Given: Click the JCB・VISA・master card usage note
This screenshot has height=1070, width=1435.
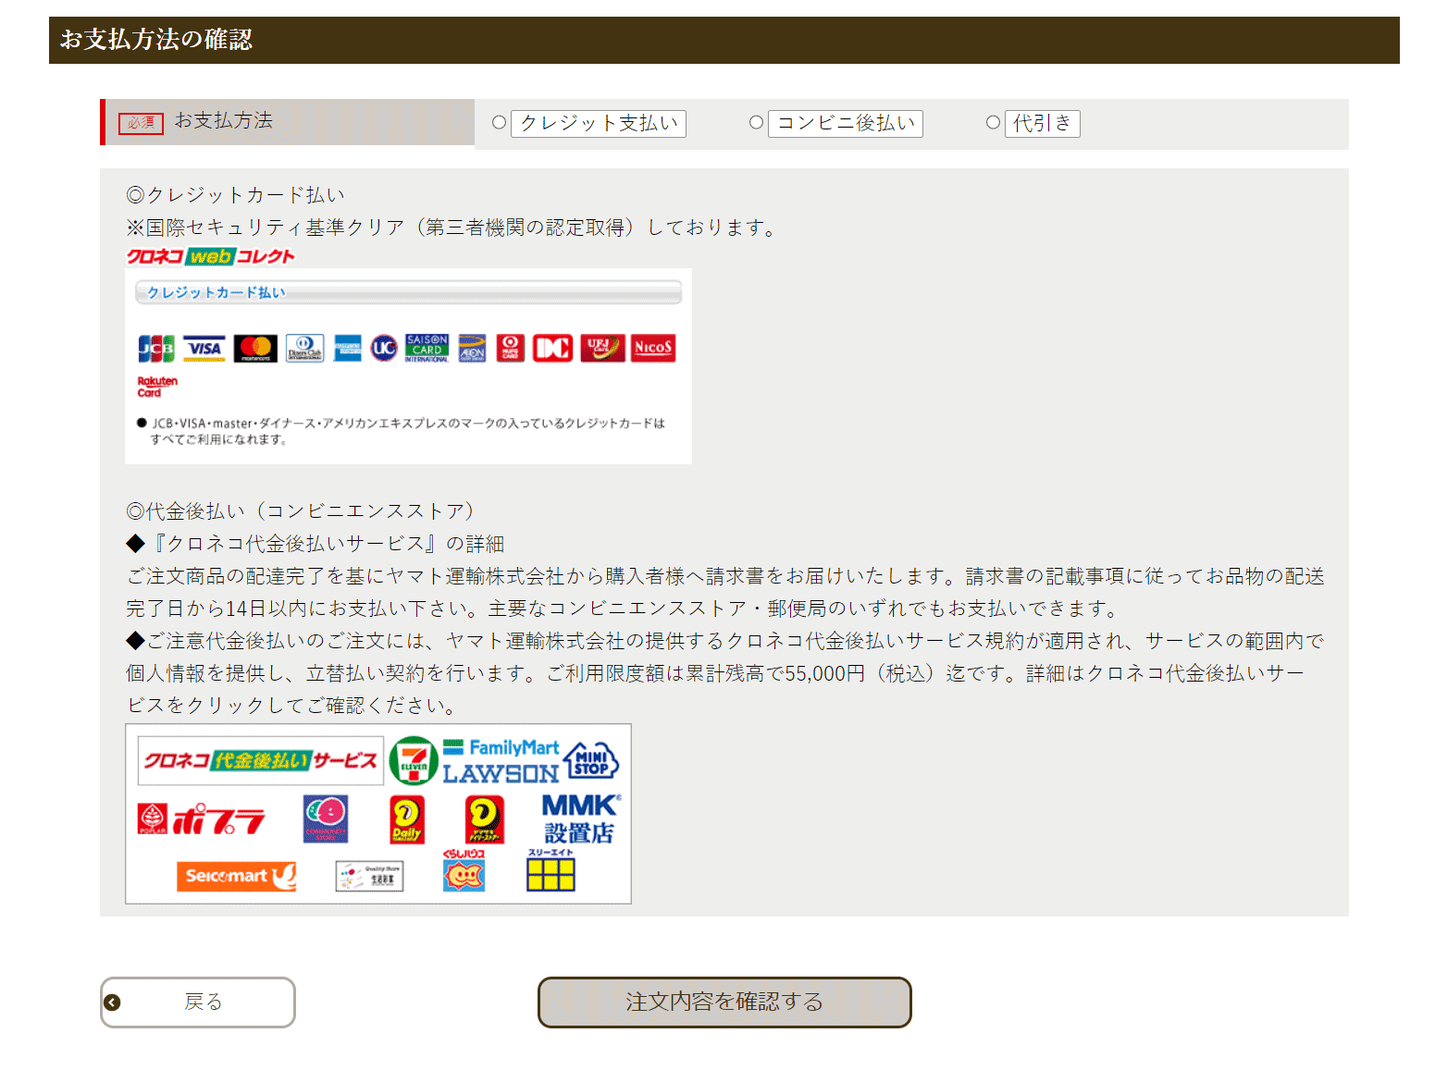Looking at the screenshot, I should click(402, 431).
